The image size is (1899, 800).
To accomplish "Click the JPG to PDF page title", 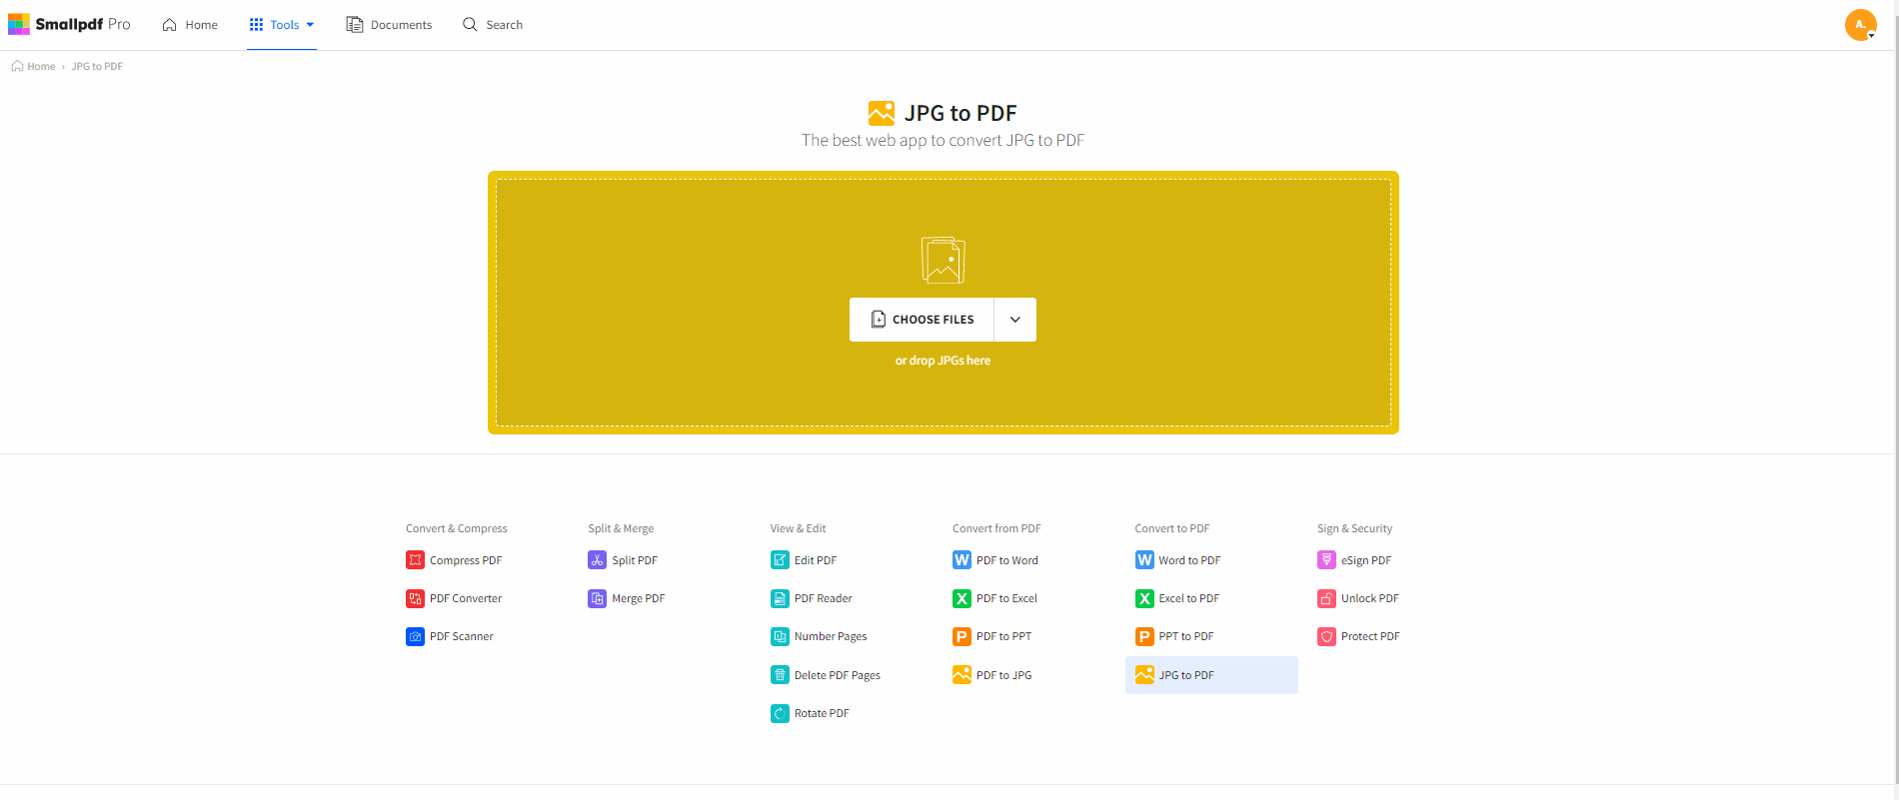I will pos(960,113).
